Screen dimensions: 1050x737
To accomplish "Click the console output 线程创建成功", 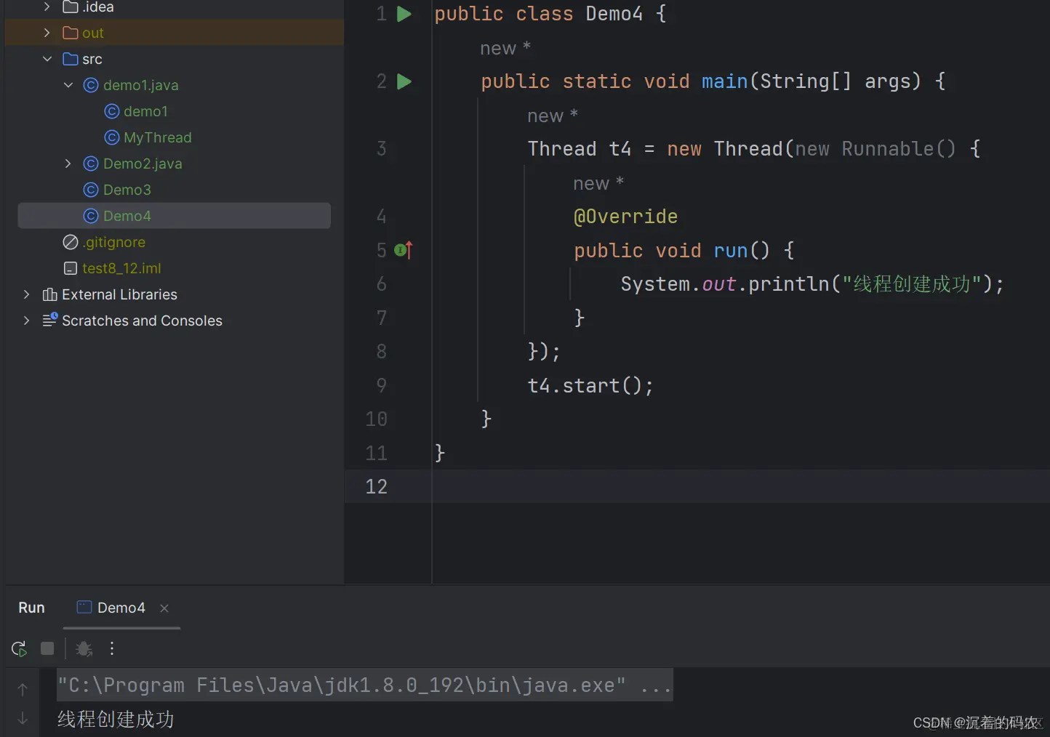I will click(x=116, y=720).
